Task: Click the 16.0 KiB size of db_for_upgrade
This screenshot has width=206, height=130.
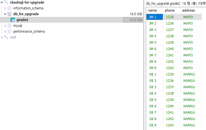Action: pyautogui.click(x=136, y=14)
